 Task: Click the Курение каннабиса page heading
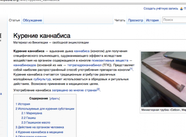42,35
